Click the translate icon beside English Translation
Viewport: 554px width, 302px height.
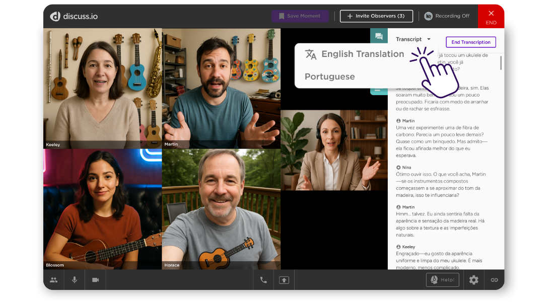click(311, 54)
